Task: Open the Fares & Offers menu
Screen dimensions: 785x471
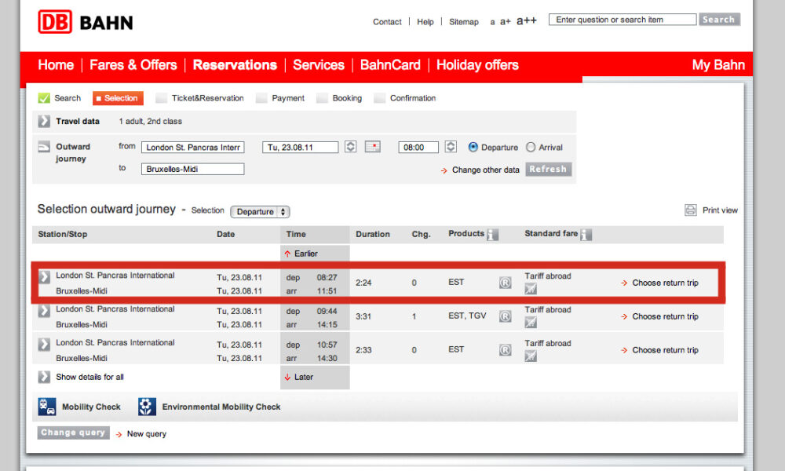Action: pos(133,65)
